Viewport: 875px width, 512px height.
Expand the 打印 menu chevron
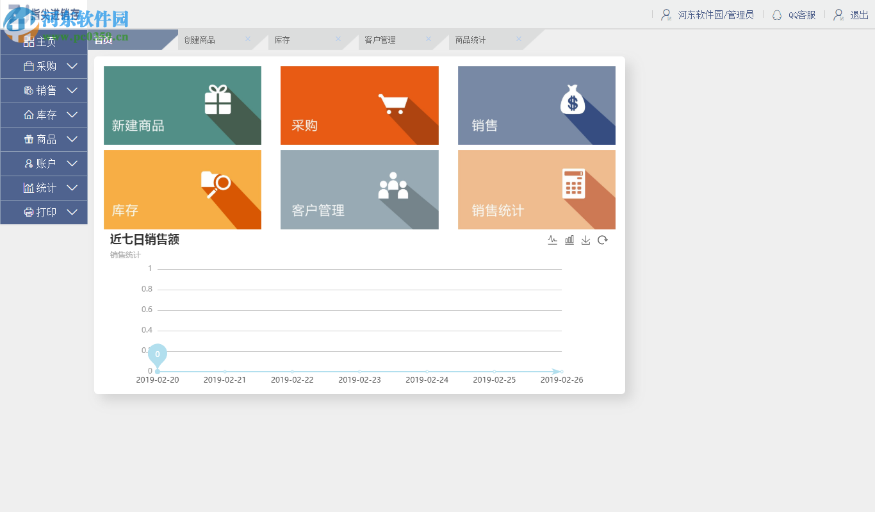[x=72, y=212]
